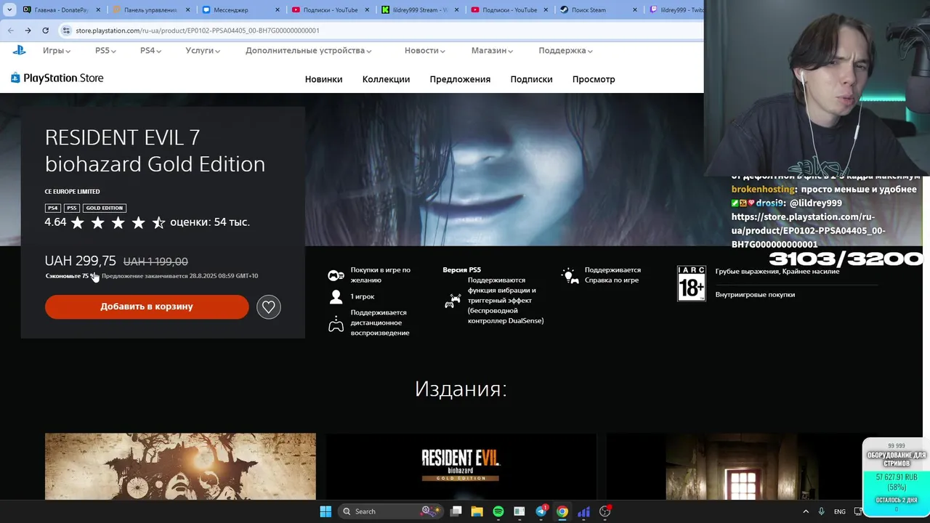Close the Мессенджер tab
Viewport: 930px width, 523px height.
pyautogui.click(x=277, y=10)
